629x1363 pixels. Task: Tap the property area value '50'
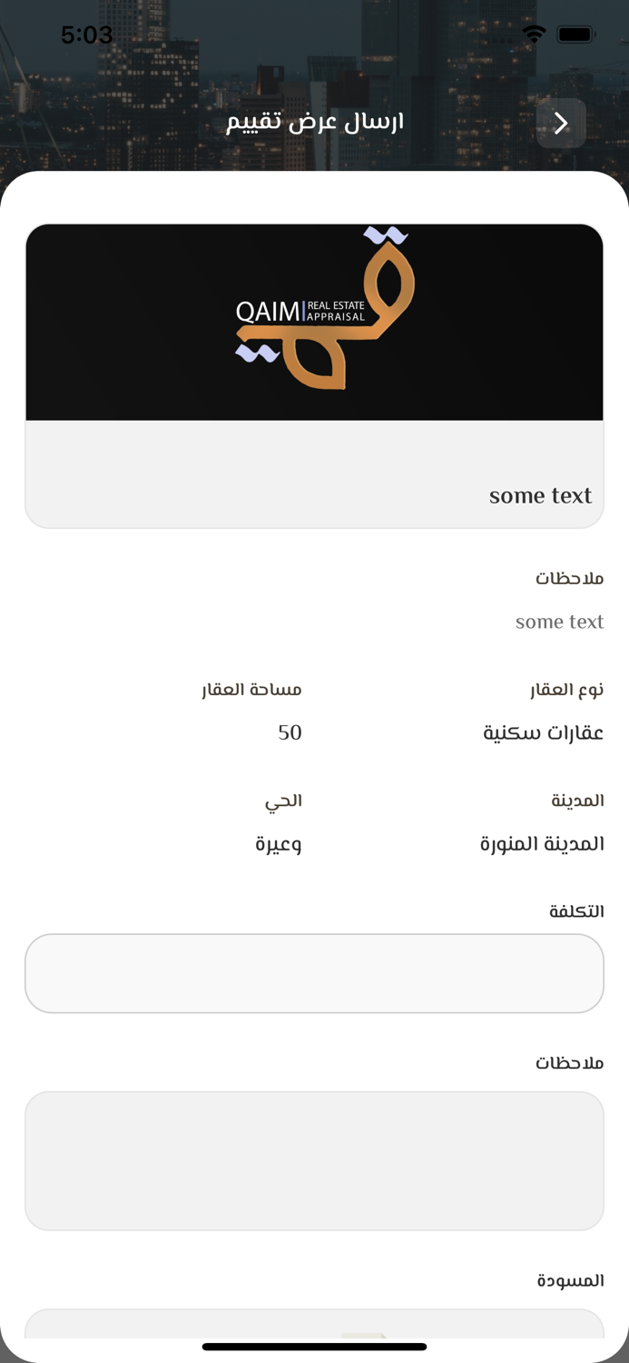point(290,732)
